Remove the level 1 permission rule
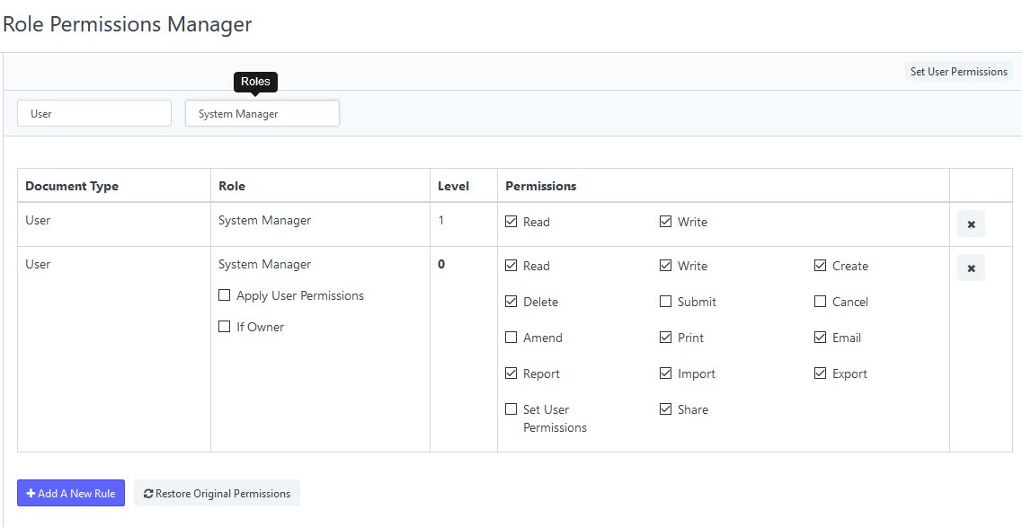Screen dimensions: 1022x527 coord(971,224)
